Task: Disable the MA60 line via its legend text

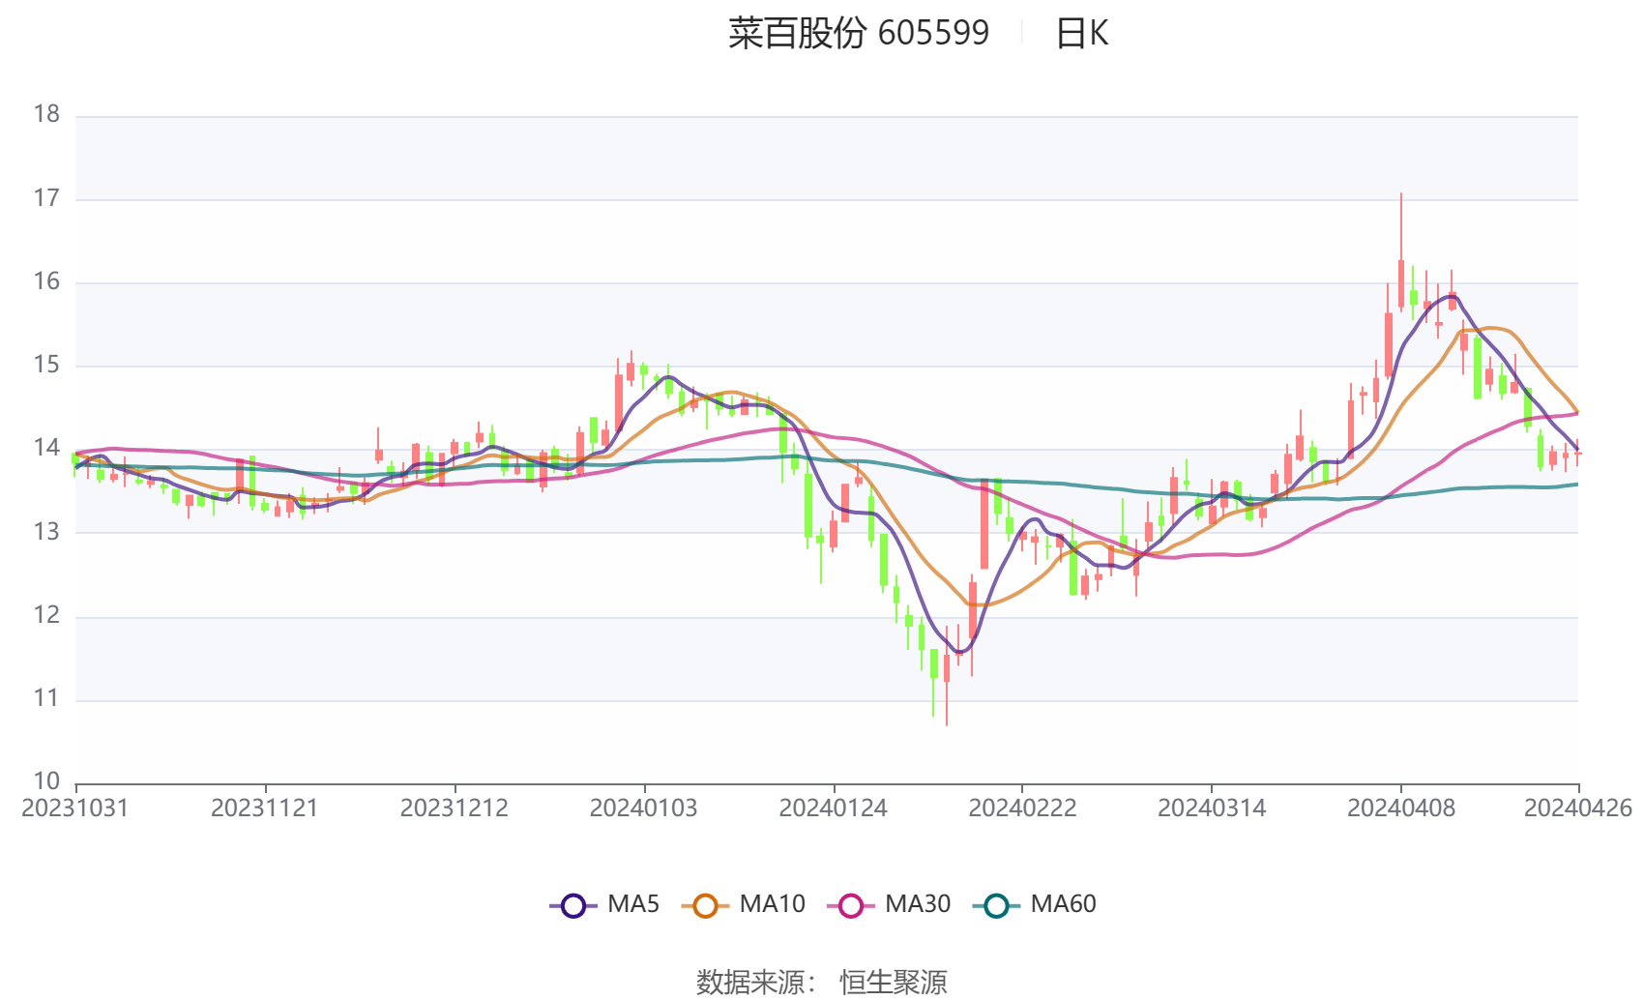Action: pos(1063,904)
